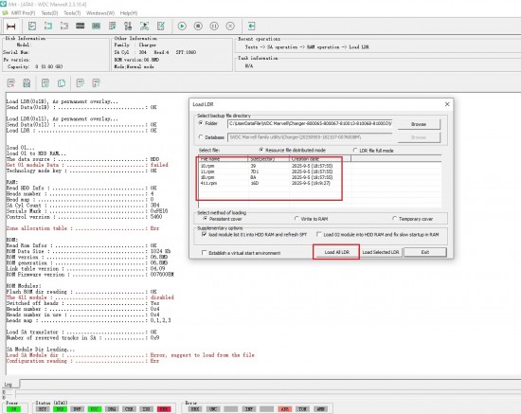Click the clear log icon in log toolbar
The height and width of the screenshot is (414, 521).
pos(11,83)
